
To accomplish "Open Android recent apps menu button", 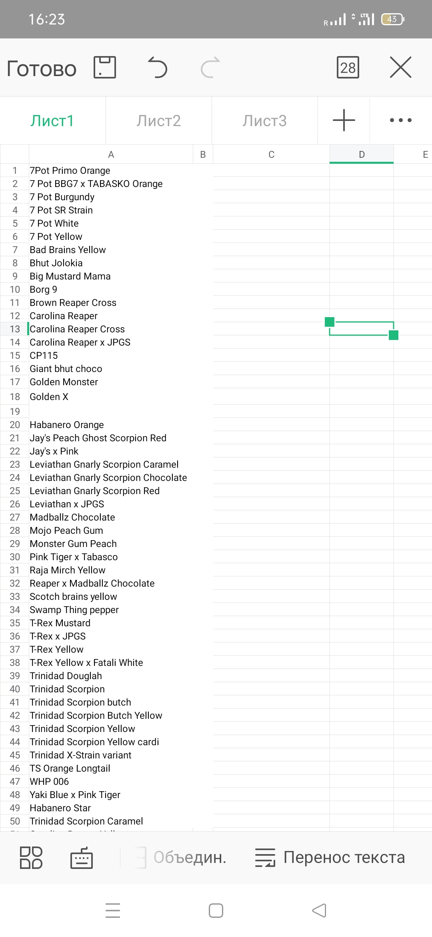I will (x=113, y=910).
